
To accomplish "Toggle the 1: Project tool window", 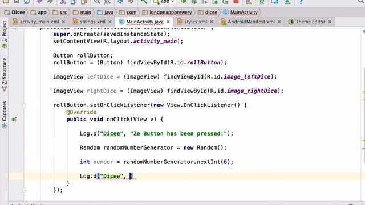I will 4,34.
